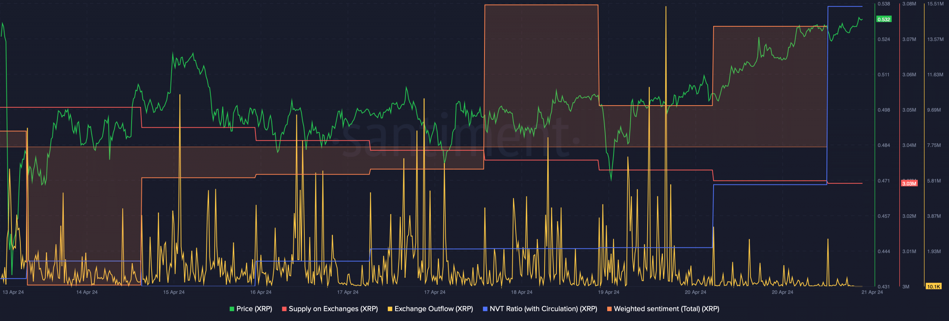Image resolution: width=949 pixels, height=321 pixels.
Task: Click the 3.04M supply axis value
Action: point(909,146)
